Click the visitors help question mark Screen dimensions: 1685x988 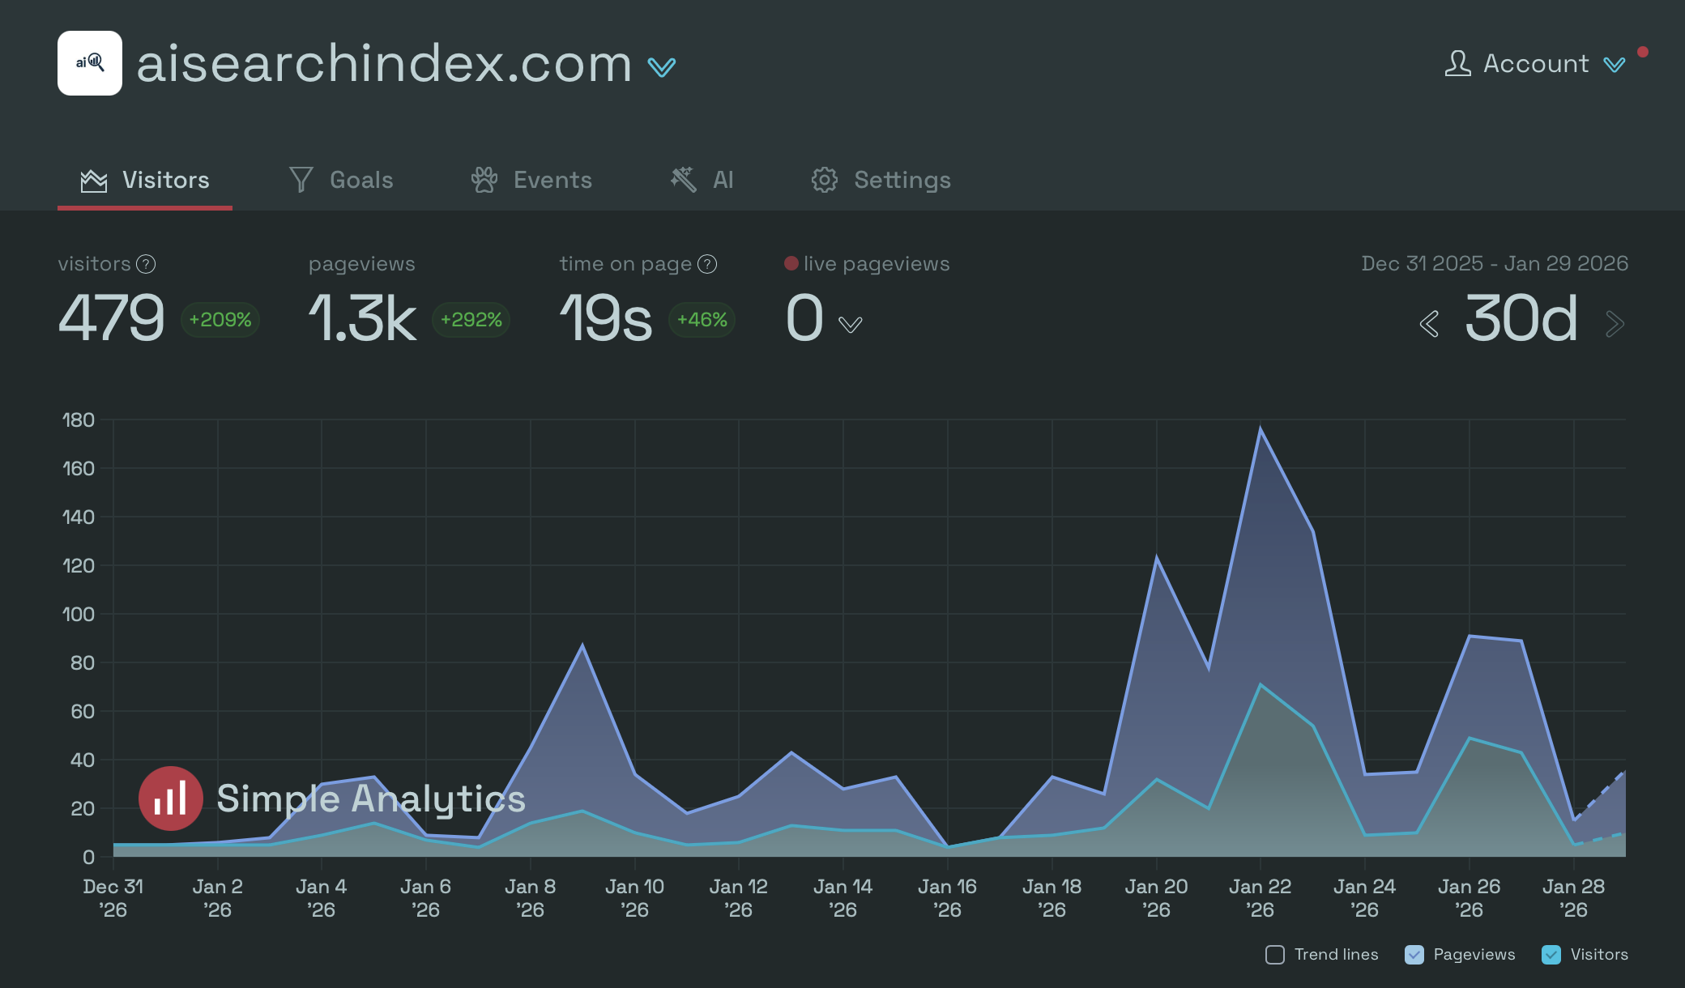click(145, 263)
